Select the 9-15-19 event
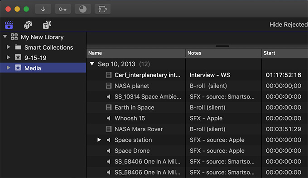 35,58
